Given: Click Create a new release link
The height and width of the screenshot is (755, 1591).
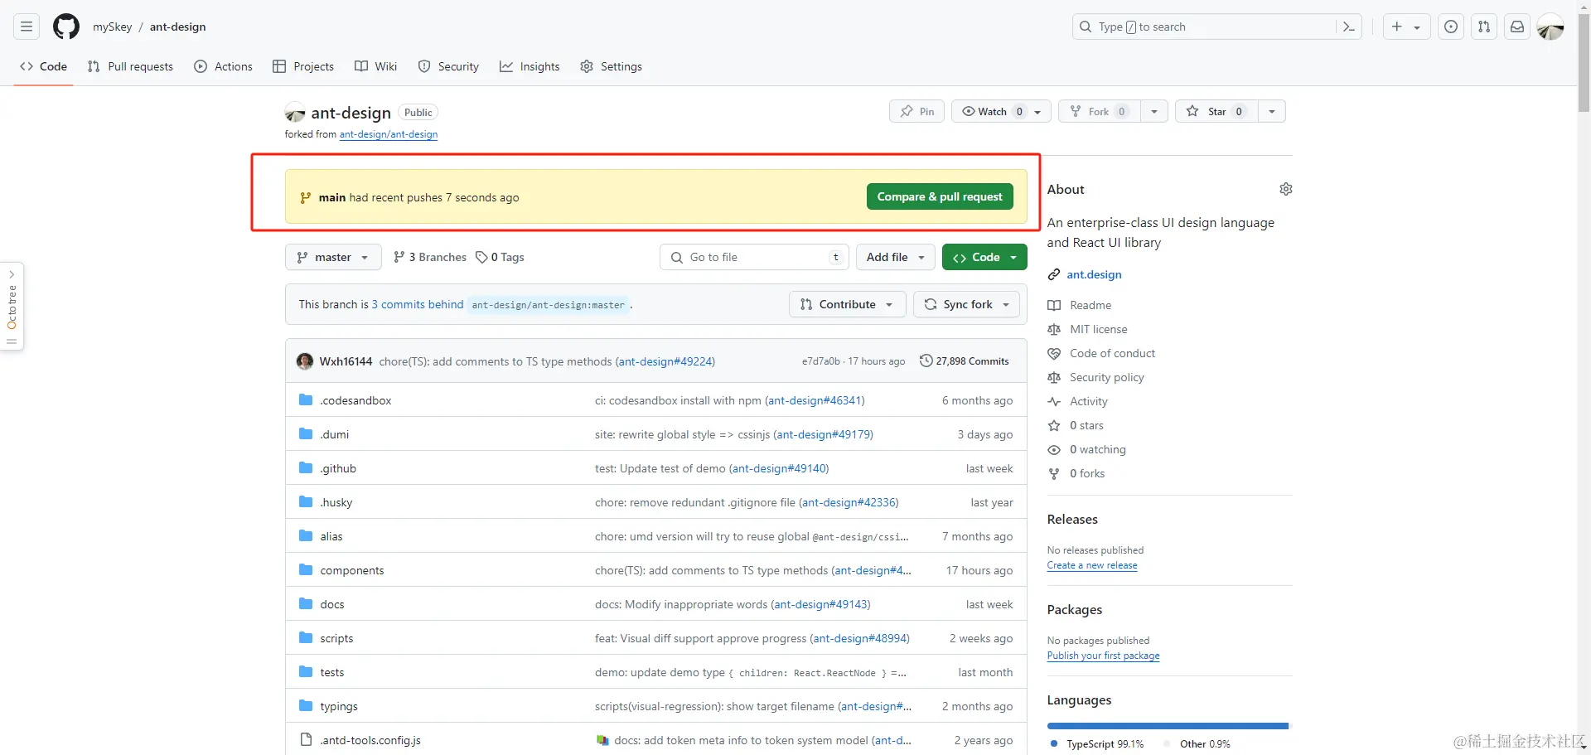Looking at the screenshot, I should tap(1092, 565).
